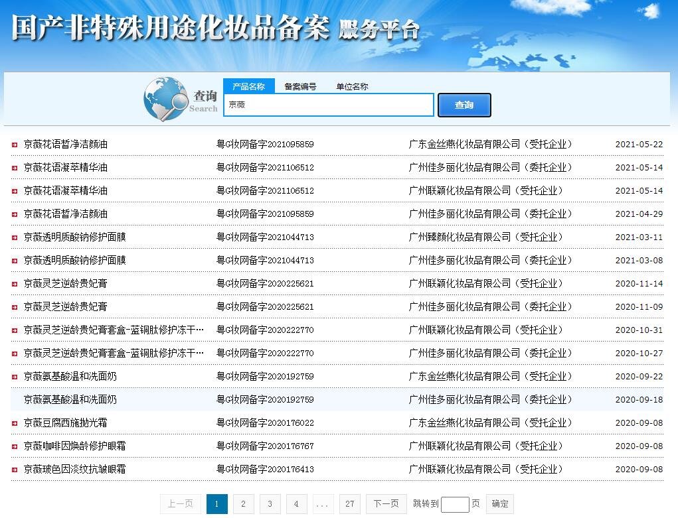Open 京薇花语凝萃精华油 by 广州佳多丽
Screen dimensions: 678x518
(x=66, y=168)
